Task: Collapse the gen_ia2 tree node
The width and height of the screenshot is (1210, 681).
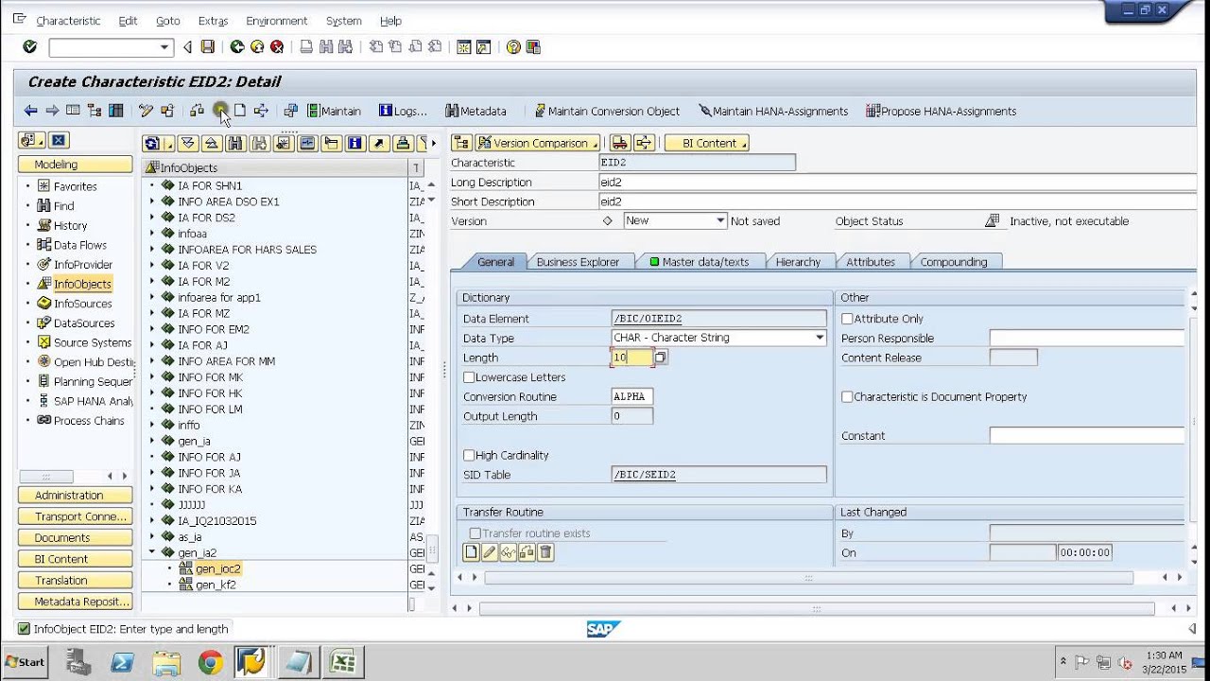Action: (x=152, y=552)
